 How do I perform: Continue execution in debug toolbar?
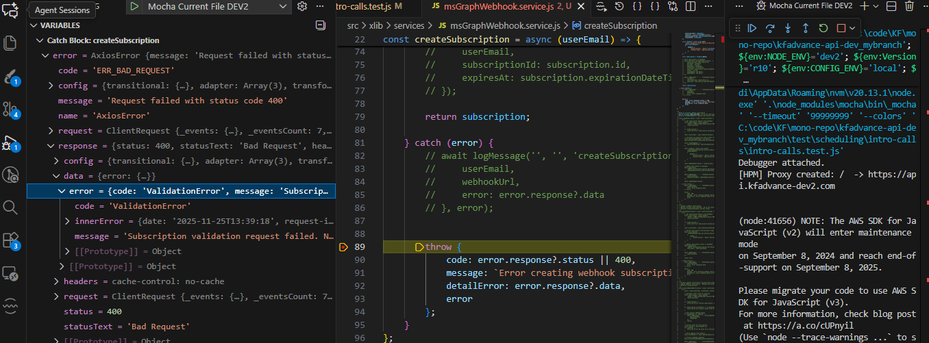pyautogui.click(x=752, y=28)
